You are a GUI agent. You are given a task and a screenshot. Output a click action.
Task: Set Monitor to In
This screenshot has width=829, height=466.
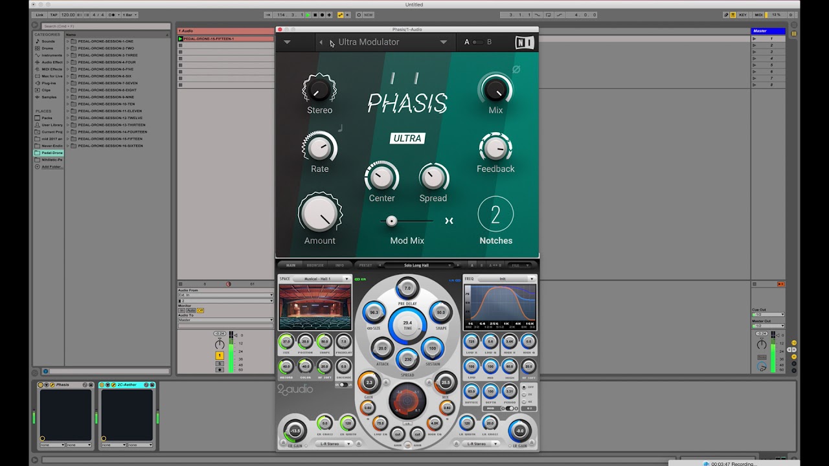coord(181,311)
